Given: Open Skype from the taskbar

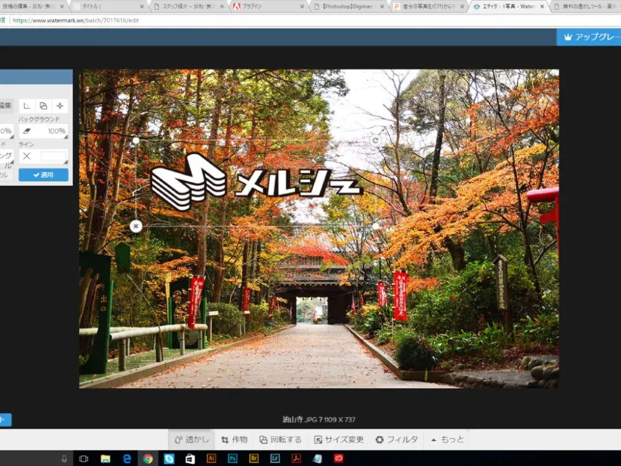Looking at the screenshot, I should point(169,459).
